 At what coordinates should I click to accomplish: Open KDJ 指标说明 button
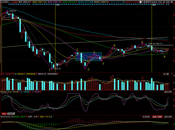click(x=168, y=92)
